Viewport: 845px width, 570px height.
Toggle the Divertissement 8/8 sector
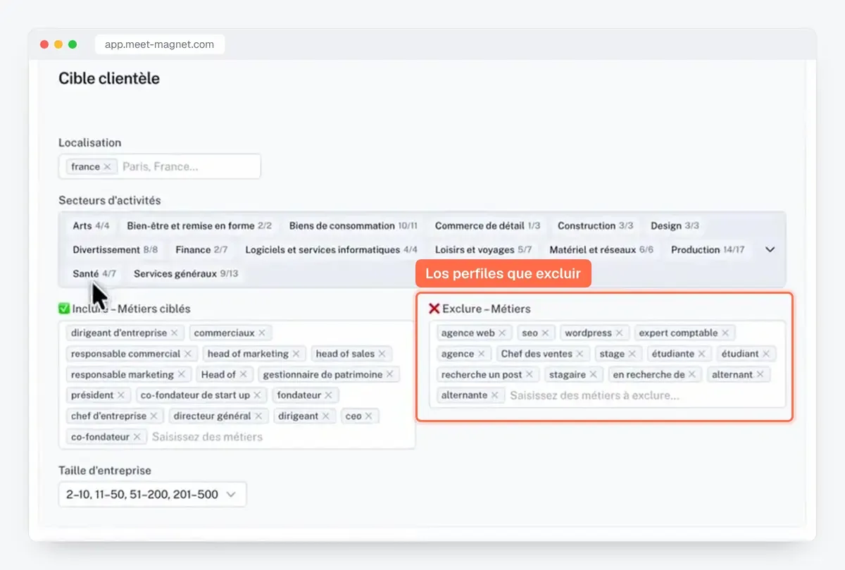[115, 250]
